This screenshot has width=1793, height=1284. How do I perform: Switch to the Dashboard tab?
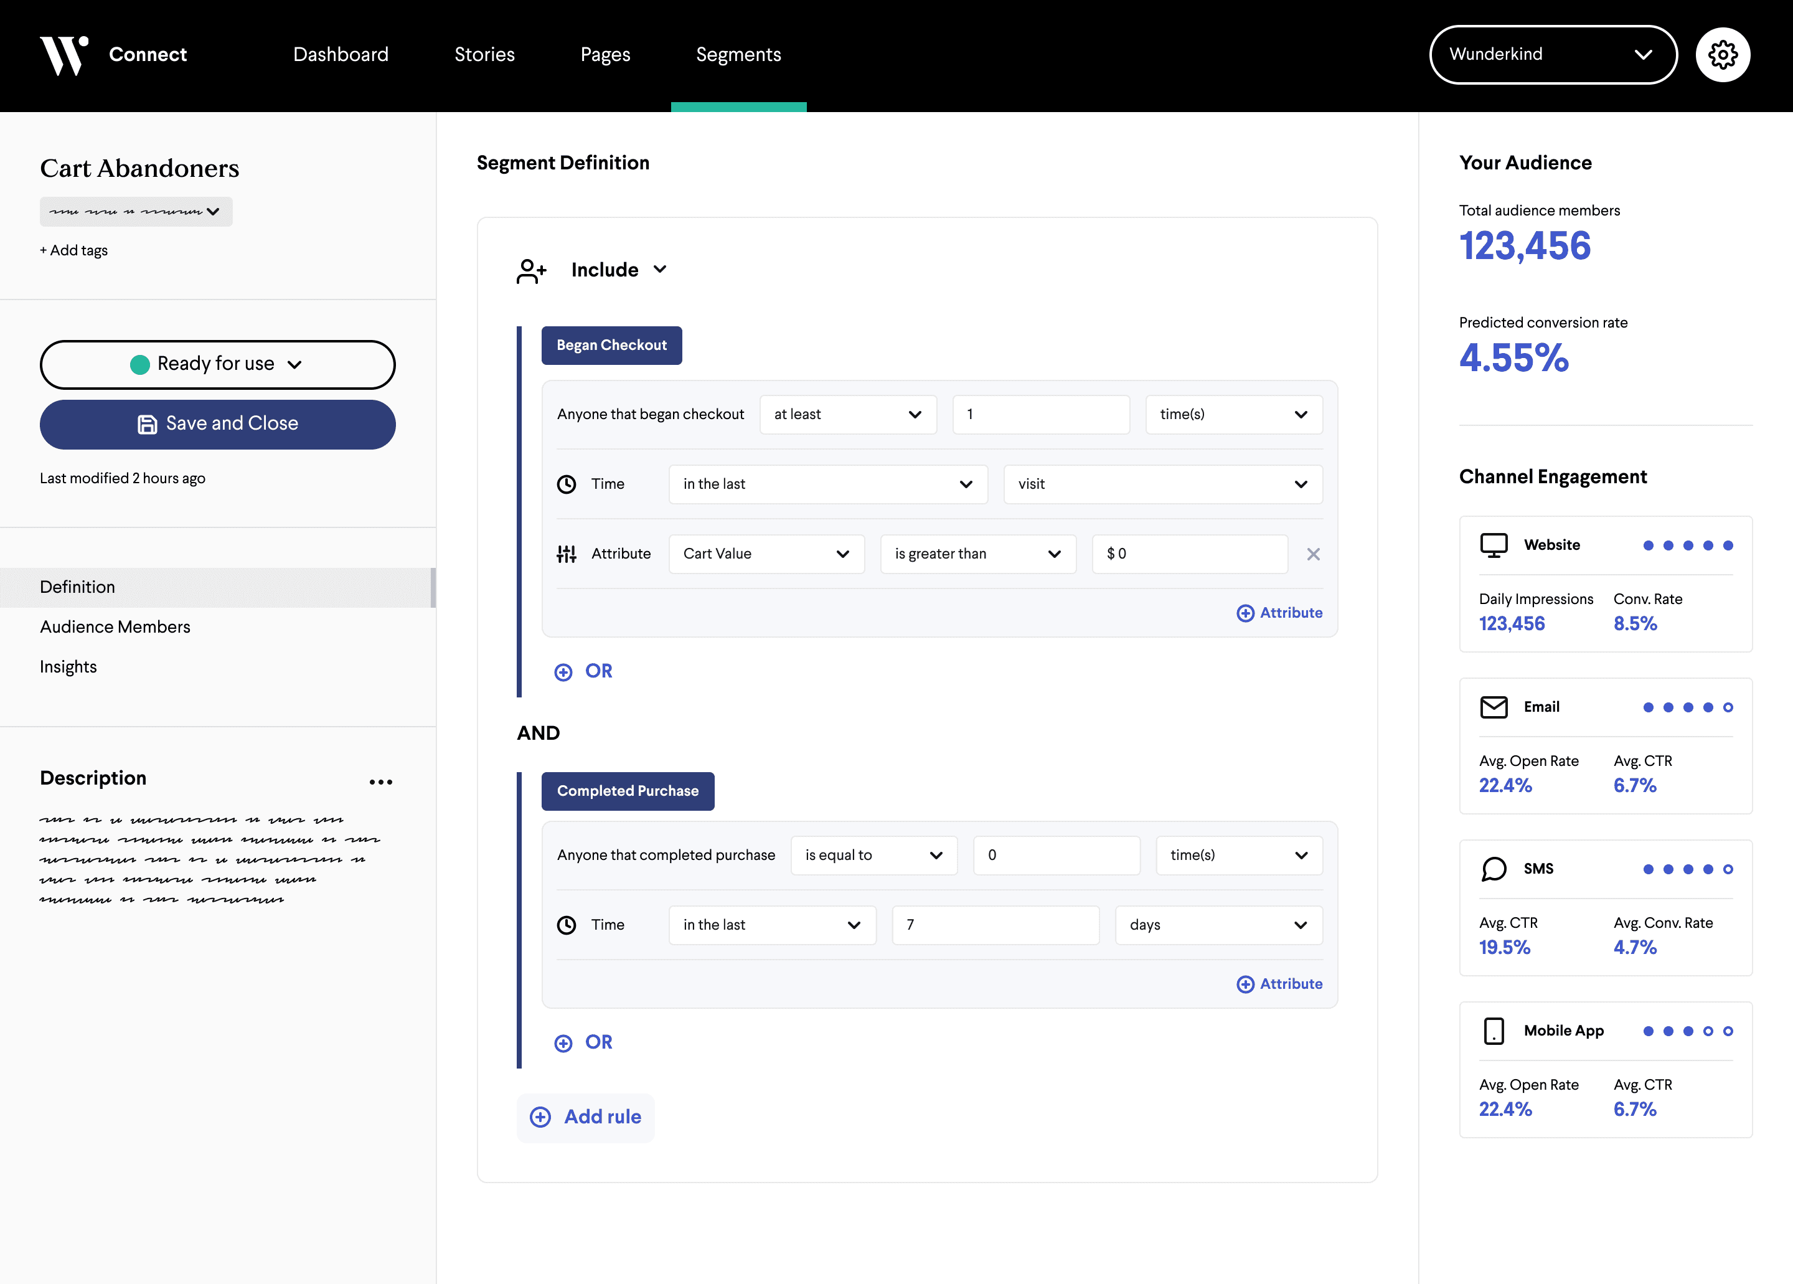click(x=341, y=55)
